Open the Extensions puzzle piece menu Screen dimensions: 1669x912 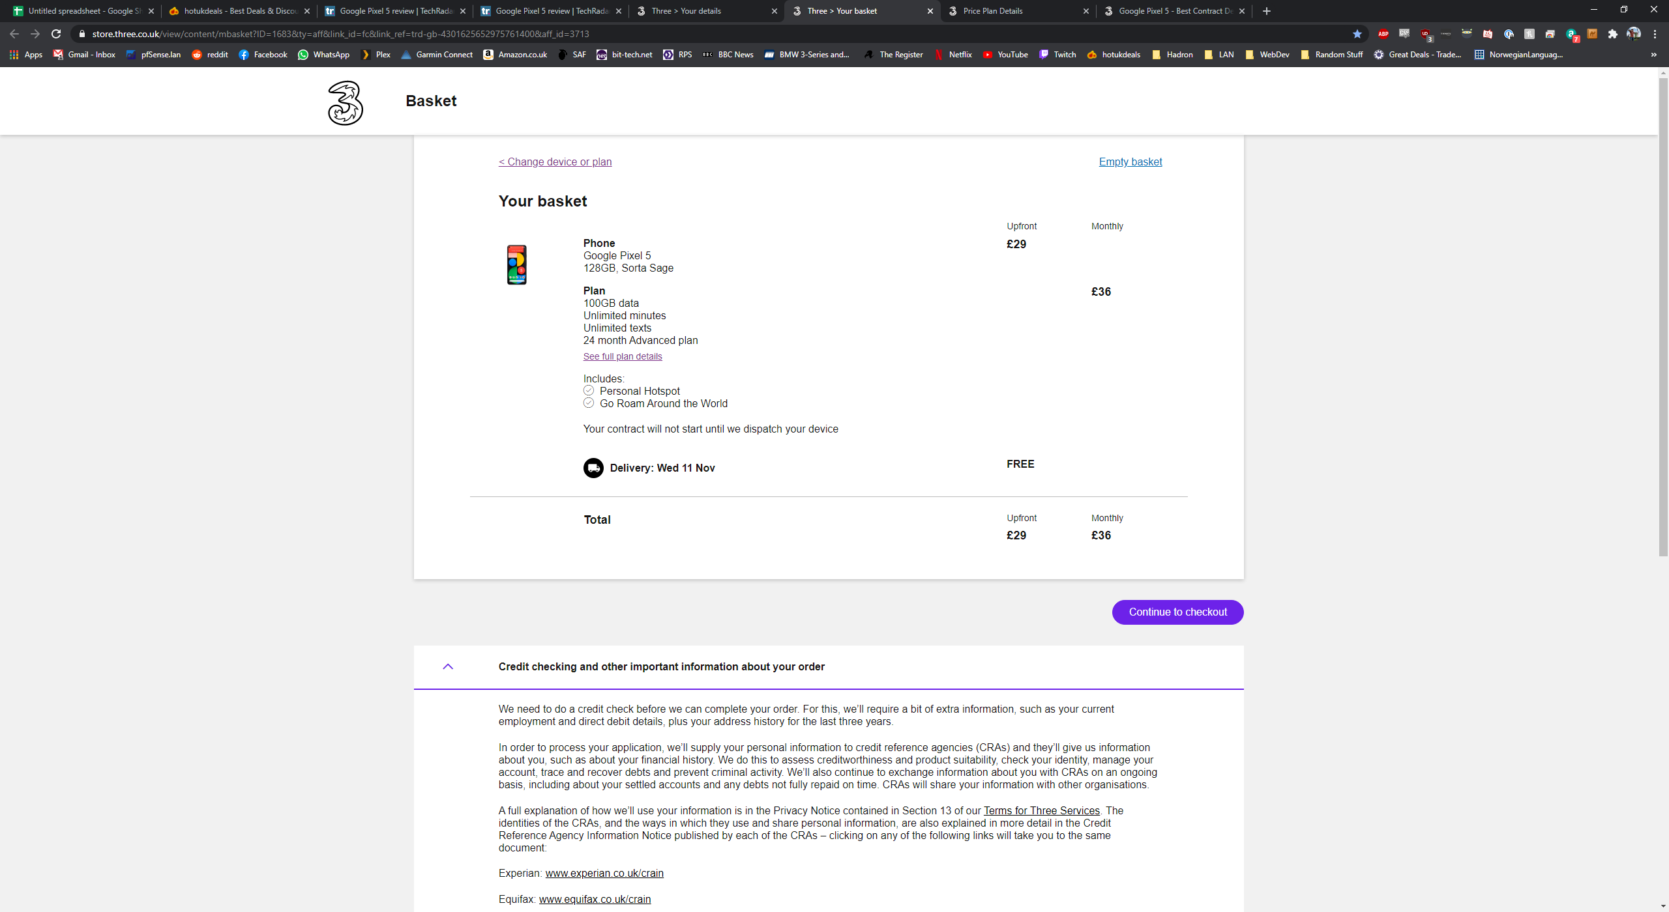(1613, 34)
